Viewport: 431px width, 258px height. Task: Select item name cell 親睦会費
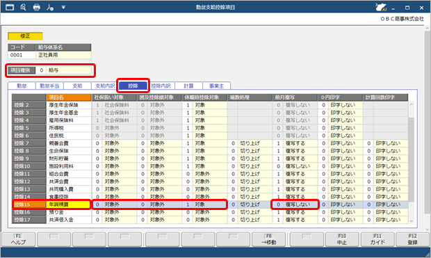click(69, 143)
